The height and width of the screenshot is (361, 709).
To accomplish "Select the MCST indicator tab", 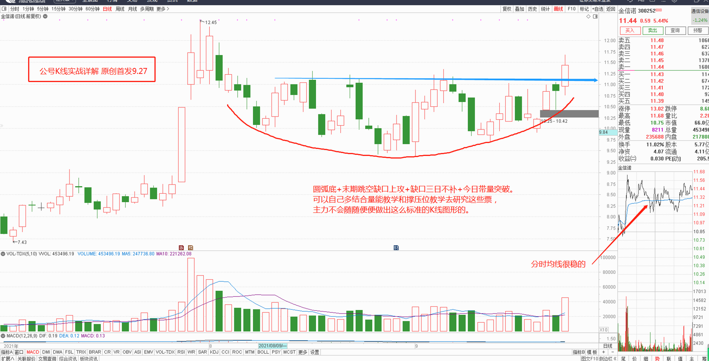I will [289, 352].
